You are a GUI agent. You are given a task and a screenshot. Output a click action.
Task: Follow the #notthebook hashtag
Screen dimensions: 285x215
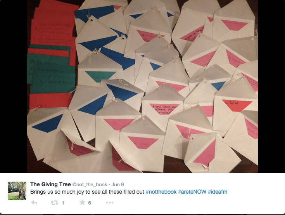point(161,192)
